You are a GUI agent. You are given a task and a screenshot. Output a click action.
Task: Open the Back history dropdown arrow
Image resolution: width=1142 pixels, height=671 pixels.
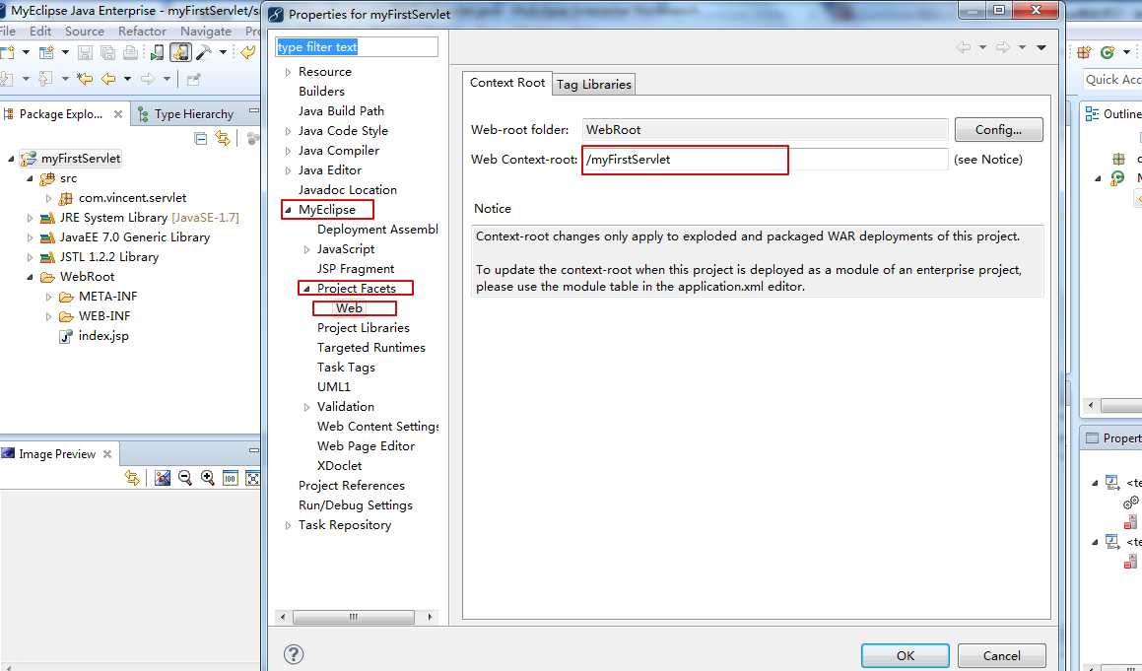click(127, 79)
